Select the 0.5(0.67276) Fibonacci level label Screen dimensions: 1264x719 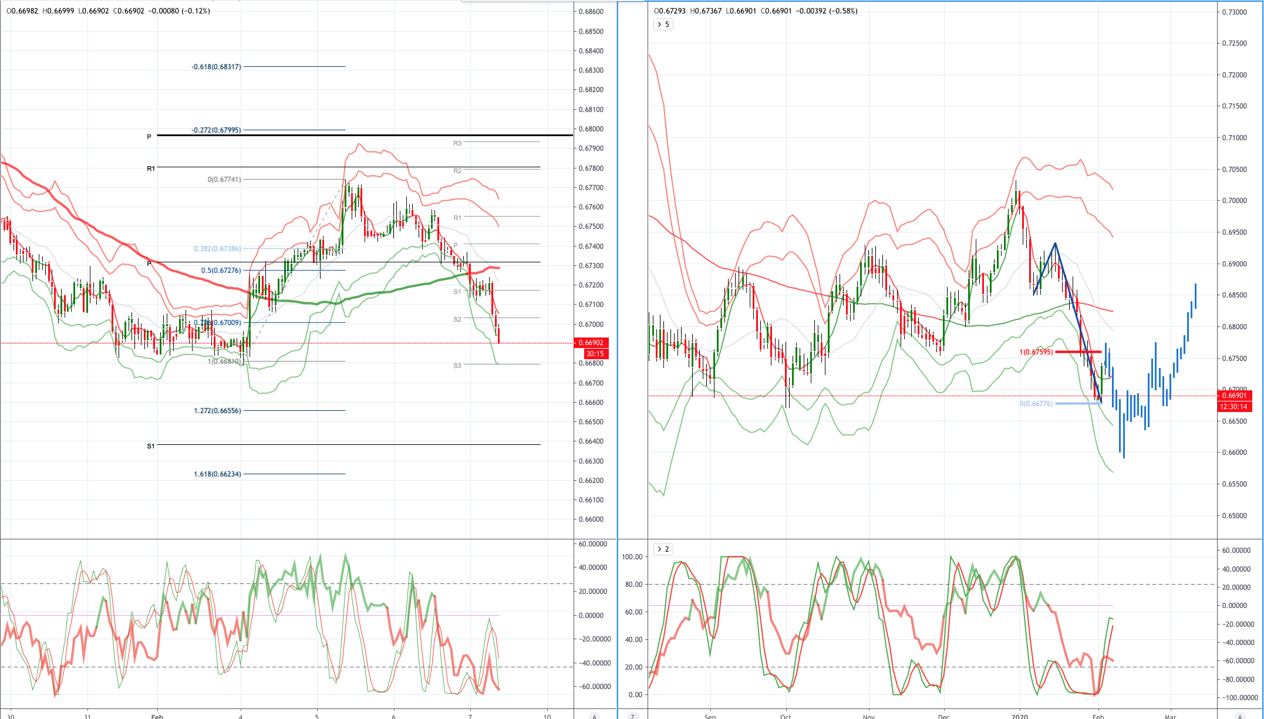point(221,271)
